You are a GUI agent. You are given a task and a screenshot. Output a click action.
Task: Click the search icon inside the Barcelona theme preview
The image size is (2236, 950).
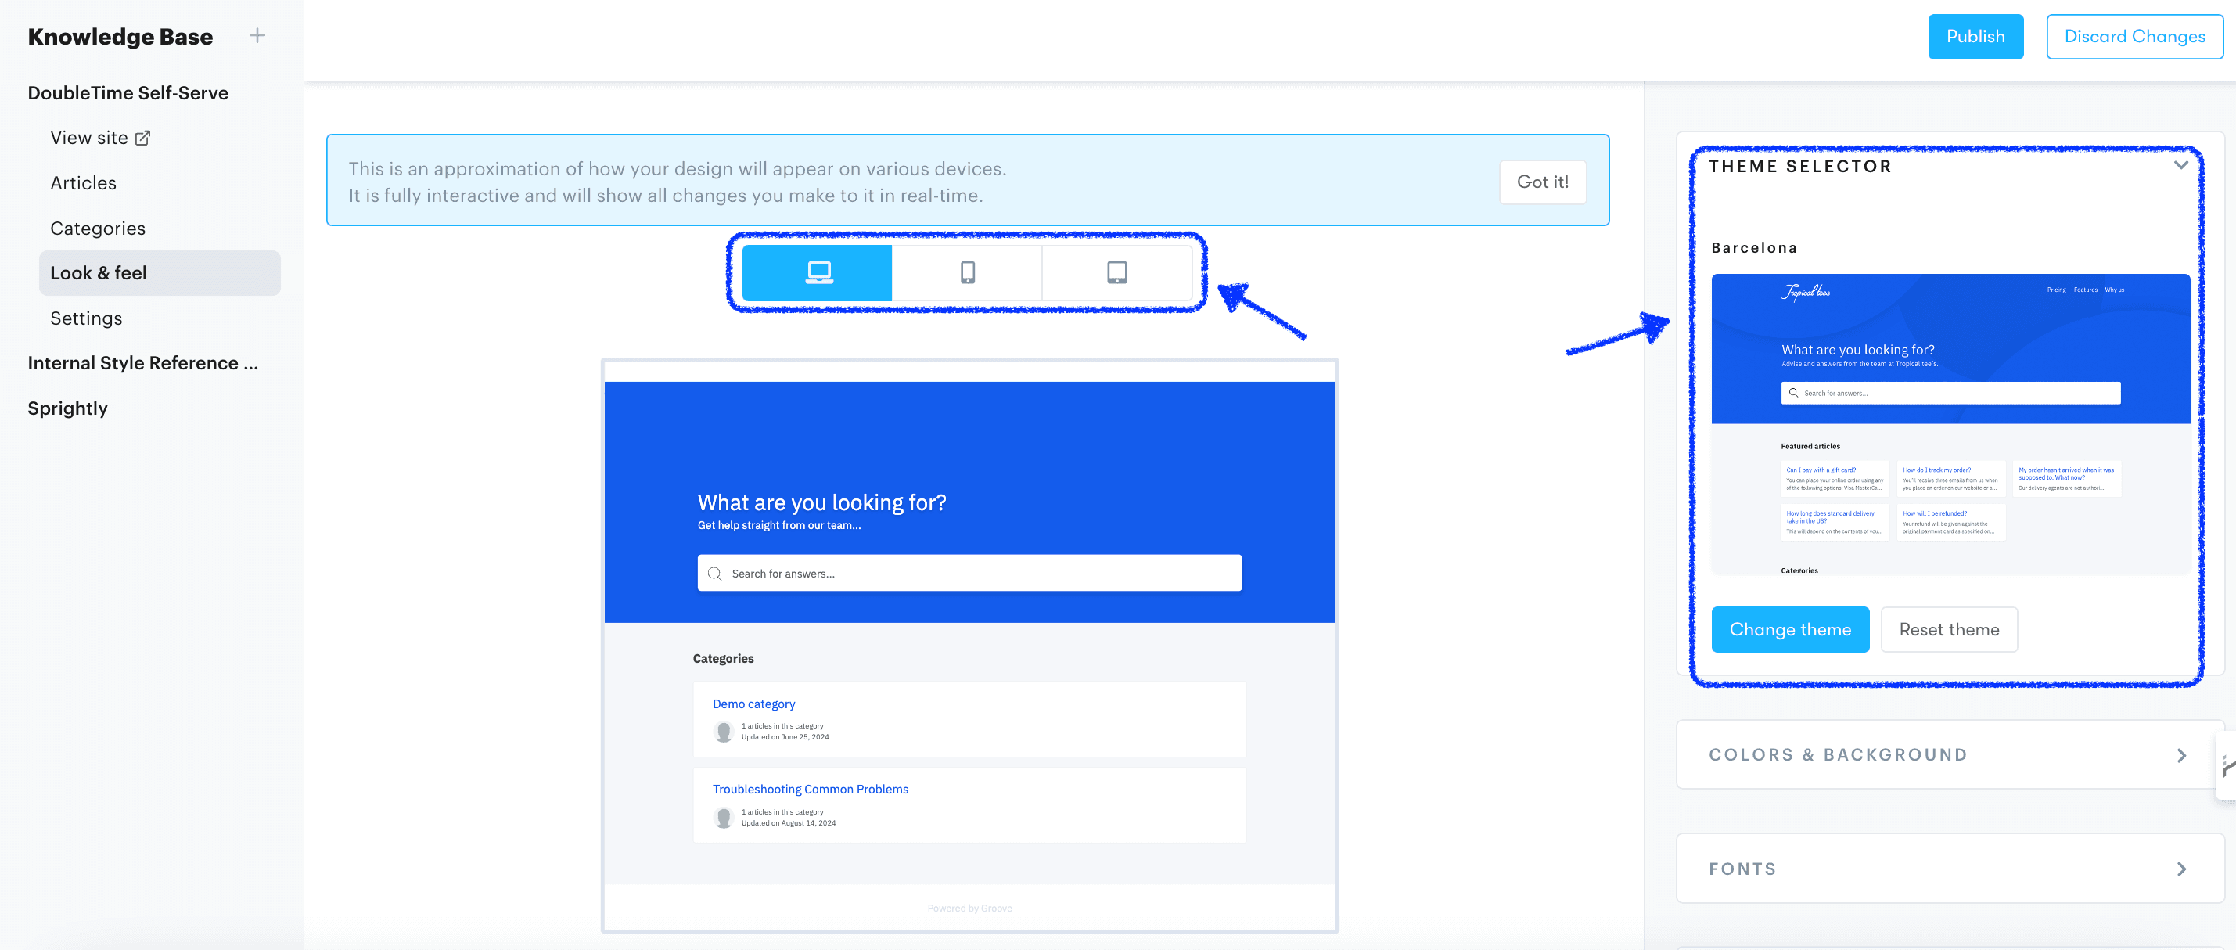(x=1794, y=393)
